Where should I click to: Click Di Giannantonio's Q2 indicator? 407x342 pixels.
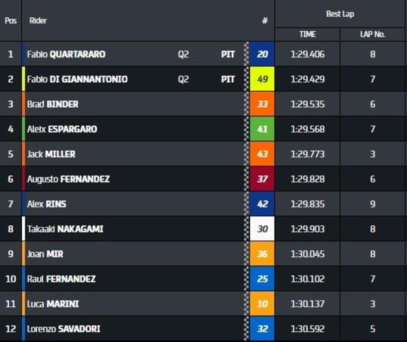click(183, 79)
